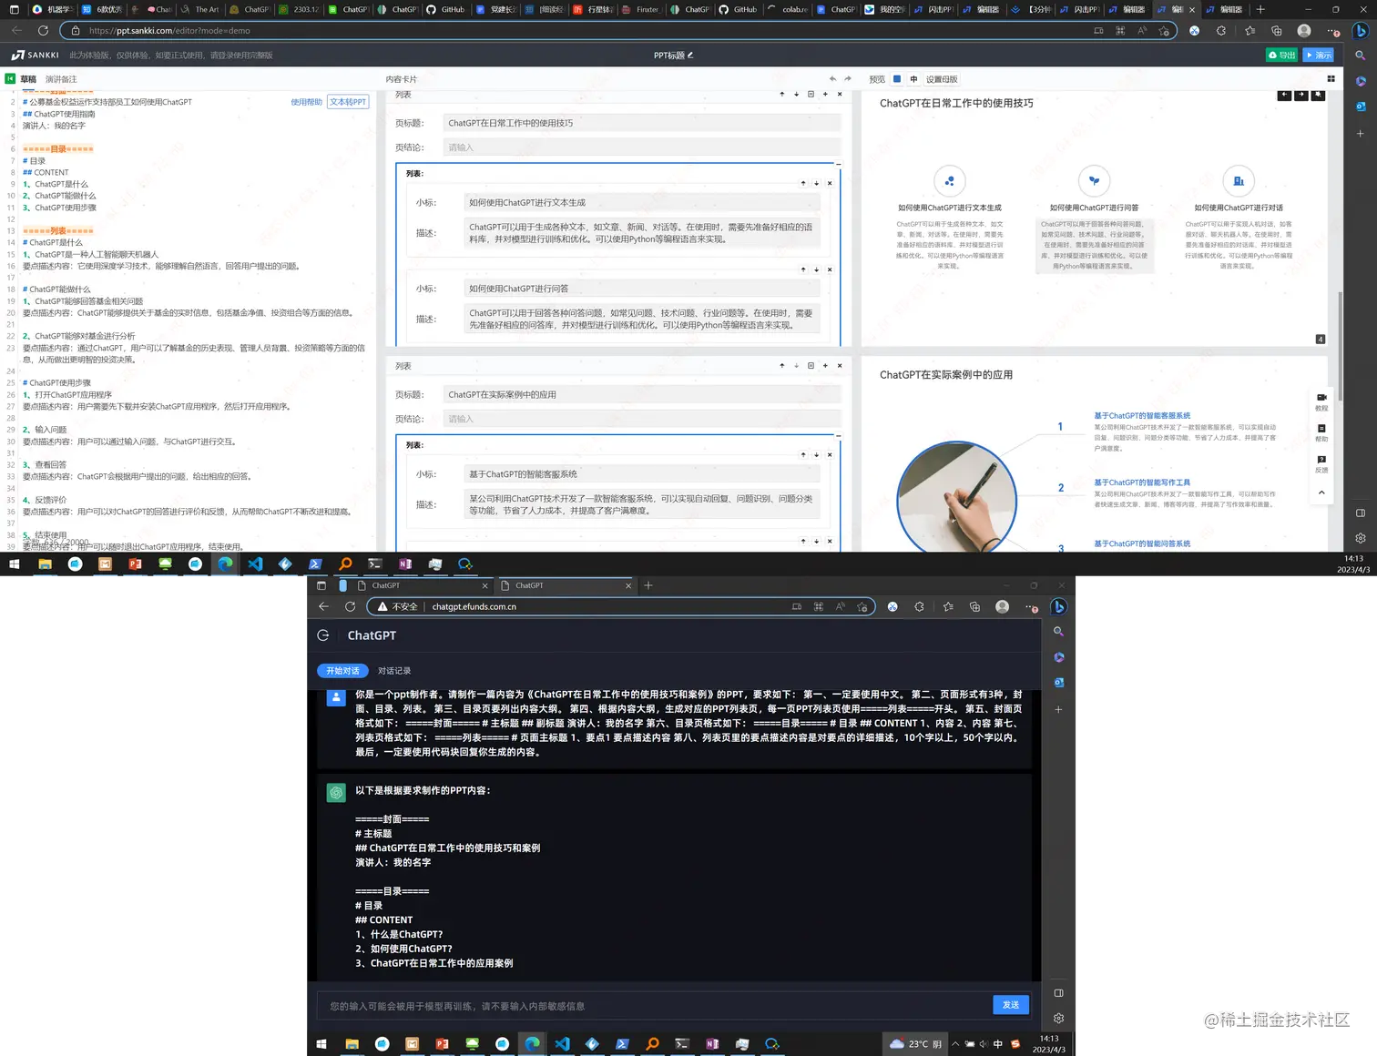Click the 小标 field 如何使用ChatGPT进行文本生成
Screen dimensions: 1377x1056
pos(642,203)
